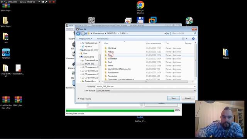Screen dimensions: 247x139
Task: Open the KEYDIYen desktop icon
Action: tap(6, 54)
